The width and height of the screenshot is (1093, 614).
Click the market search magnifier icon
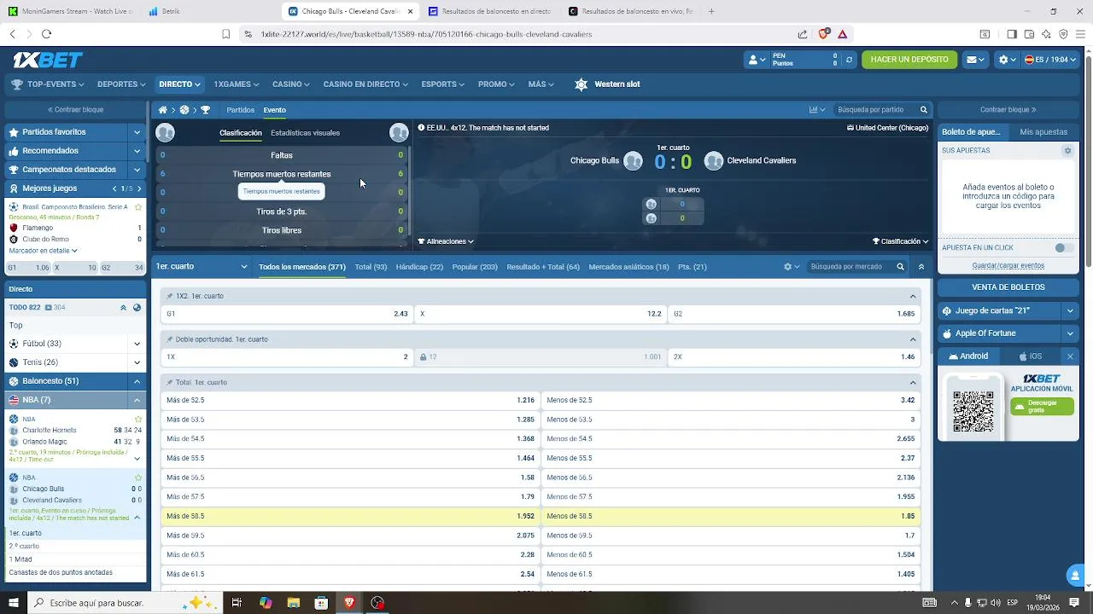pos(900,267)
